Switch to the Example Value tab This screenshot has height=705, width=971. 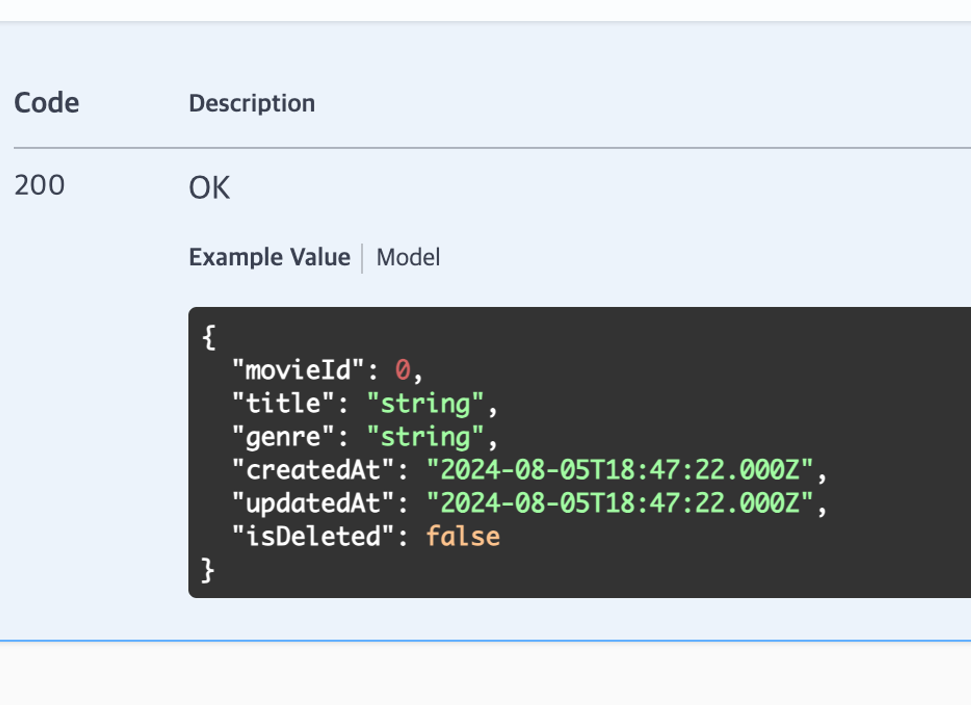(269, 257)
